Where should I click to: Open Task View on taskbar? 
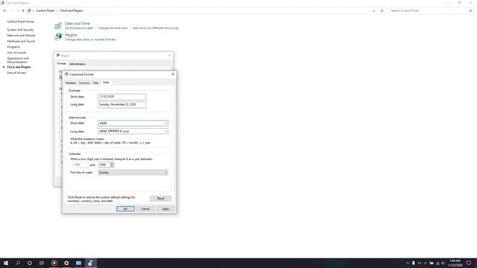(42, 263)
